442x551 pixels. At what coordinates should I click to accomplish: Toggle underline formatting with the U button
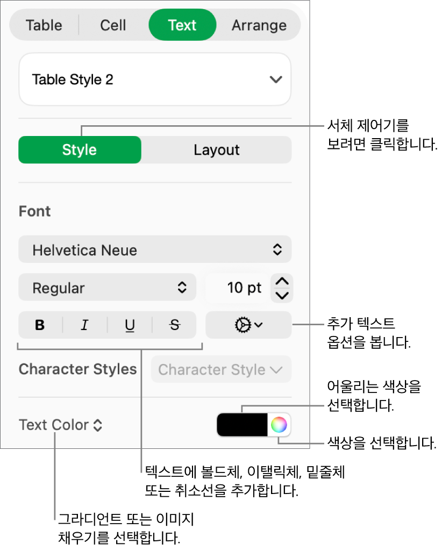[130, 325]
